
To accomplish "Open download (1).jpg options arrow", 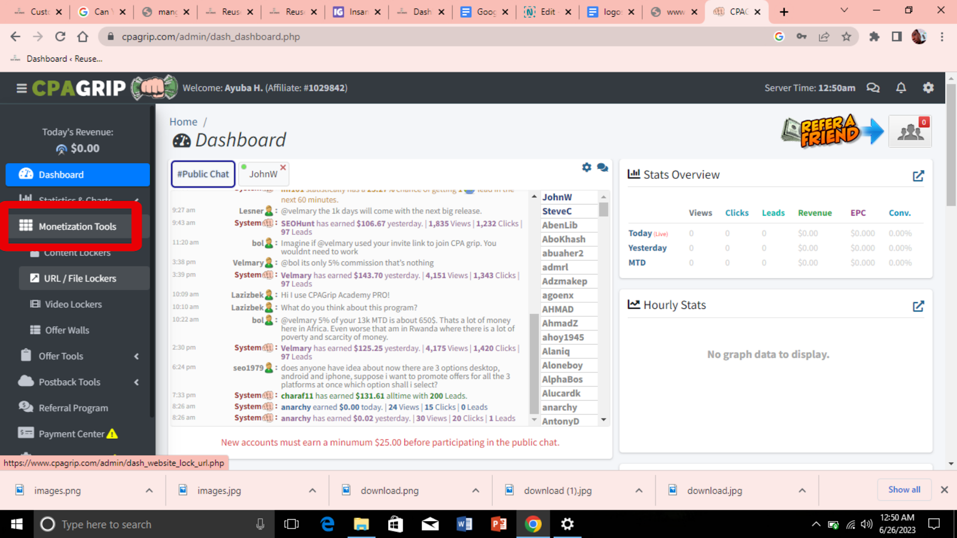I will (x=639, y=490).
